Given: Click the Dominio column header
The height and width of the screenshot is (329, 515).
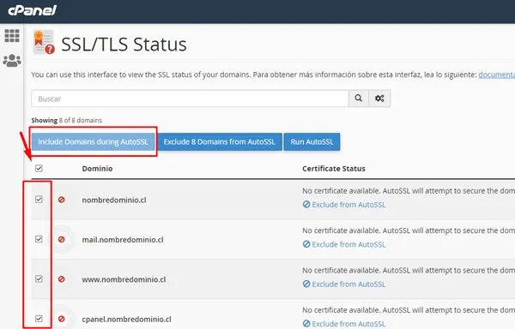Looking at the screenshot, I should [x=97, y=169].
